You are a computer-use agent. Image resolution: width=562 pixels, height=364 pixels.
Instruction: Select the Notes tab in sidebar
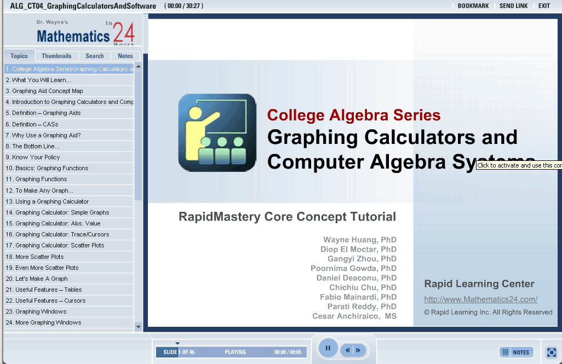pyautogui.click(x=125, y=56)
